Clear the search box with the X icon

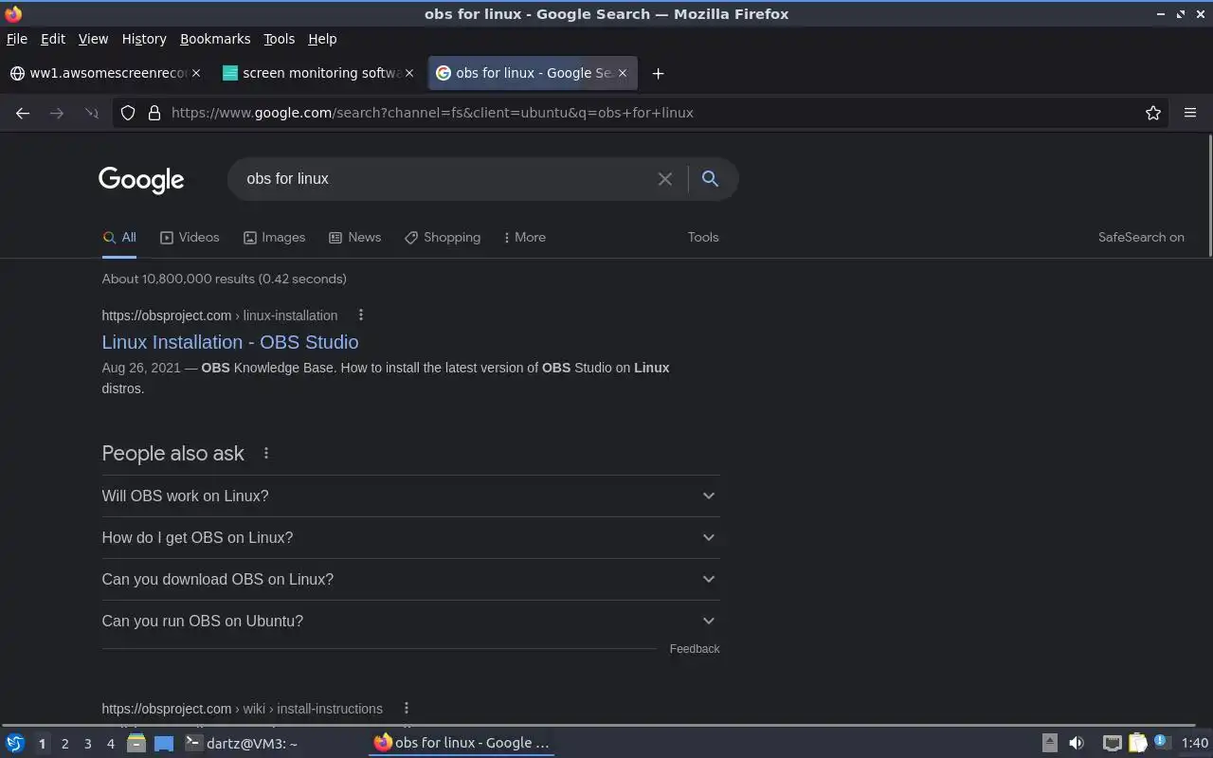click(x=665, y=179)
